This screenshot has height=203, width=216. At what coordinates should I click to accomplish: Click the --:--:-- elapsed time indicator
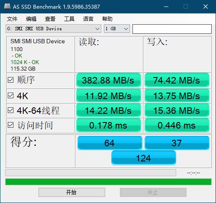pyautogui.click(x=193, y=173)
